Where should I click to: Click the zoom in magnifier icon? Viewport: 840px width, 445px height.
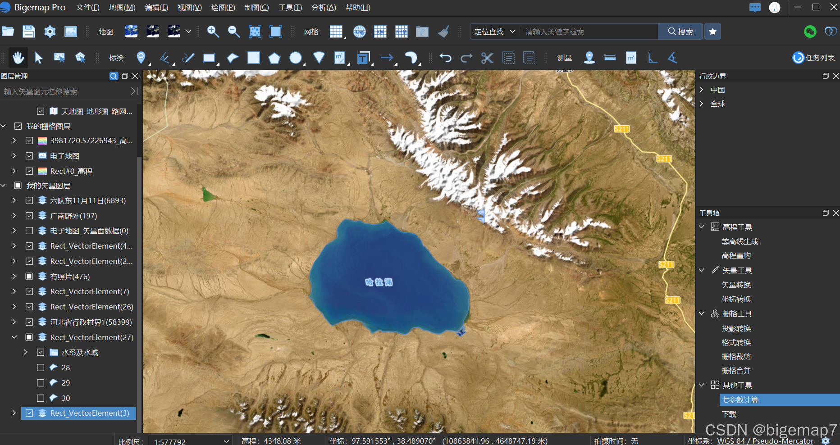[x=213, y=32]
